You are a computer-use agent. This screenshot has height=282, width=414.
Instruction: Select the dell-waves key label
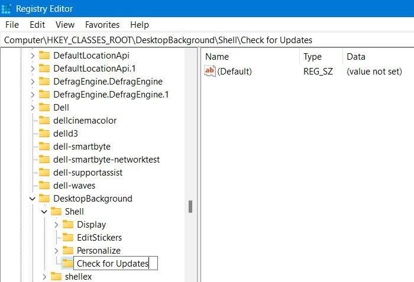coord(74,186)
